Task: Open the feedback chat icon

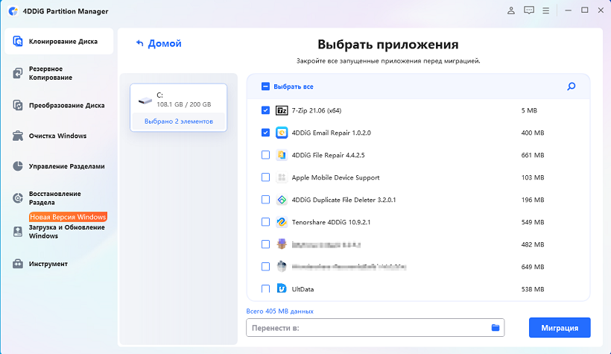Action: (x=529, y=11)
